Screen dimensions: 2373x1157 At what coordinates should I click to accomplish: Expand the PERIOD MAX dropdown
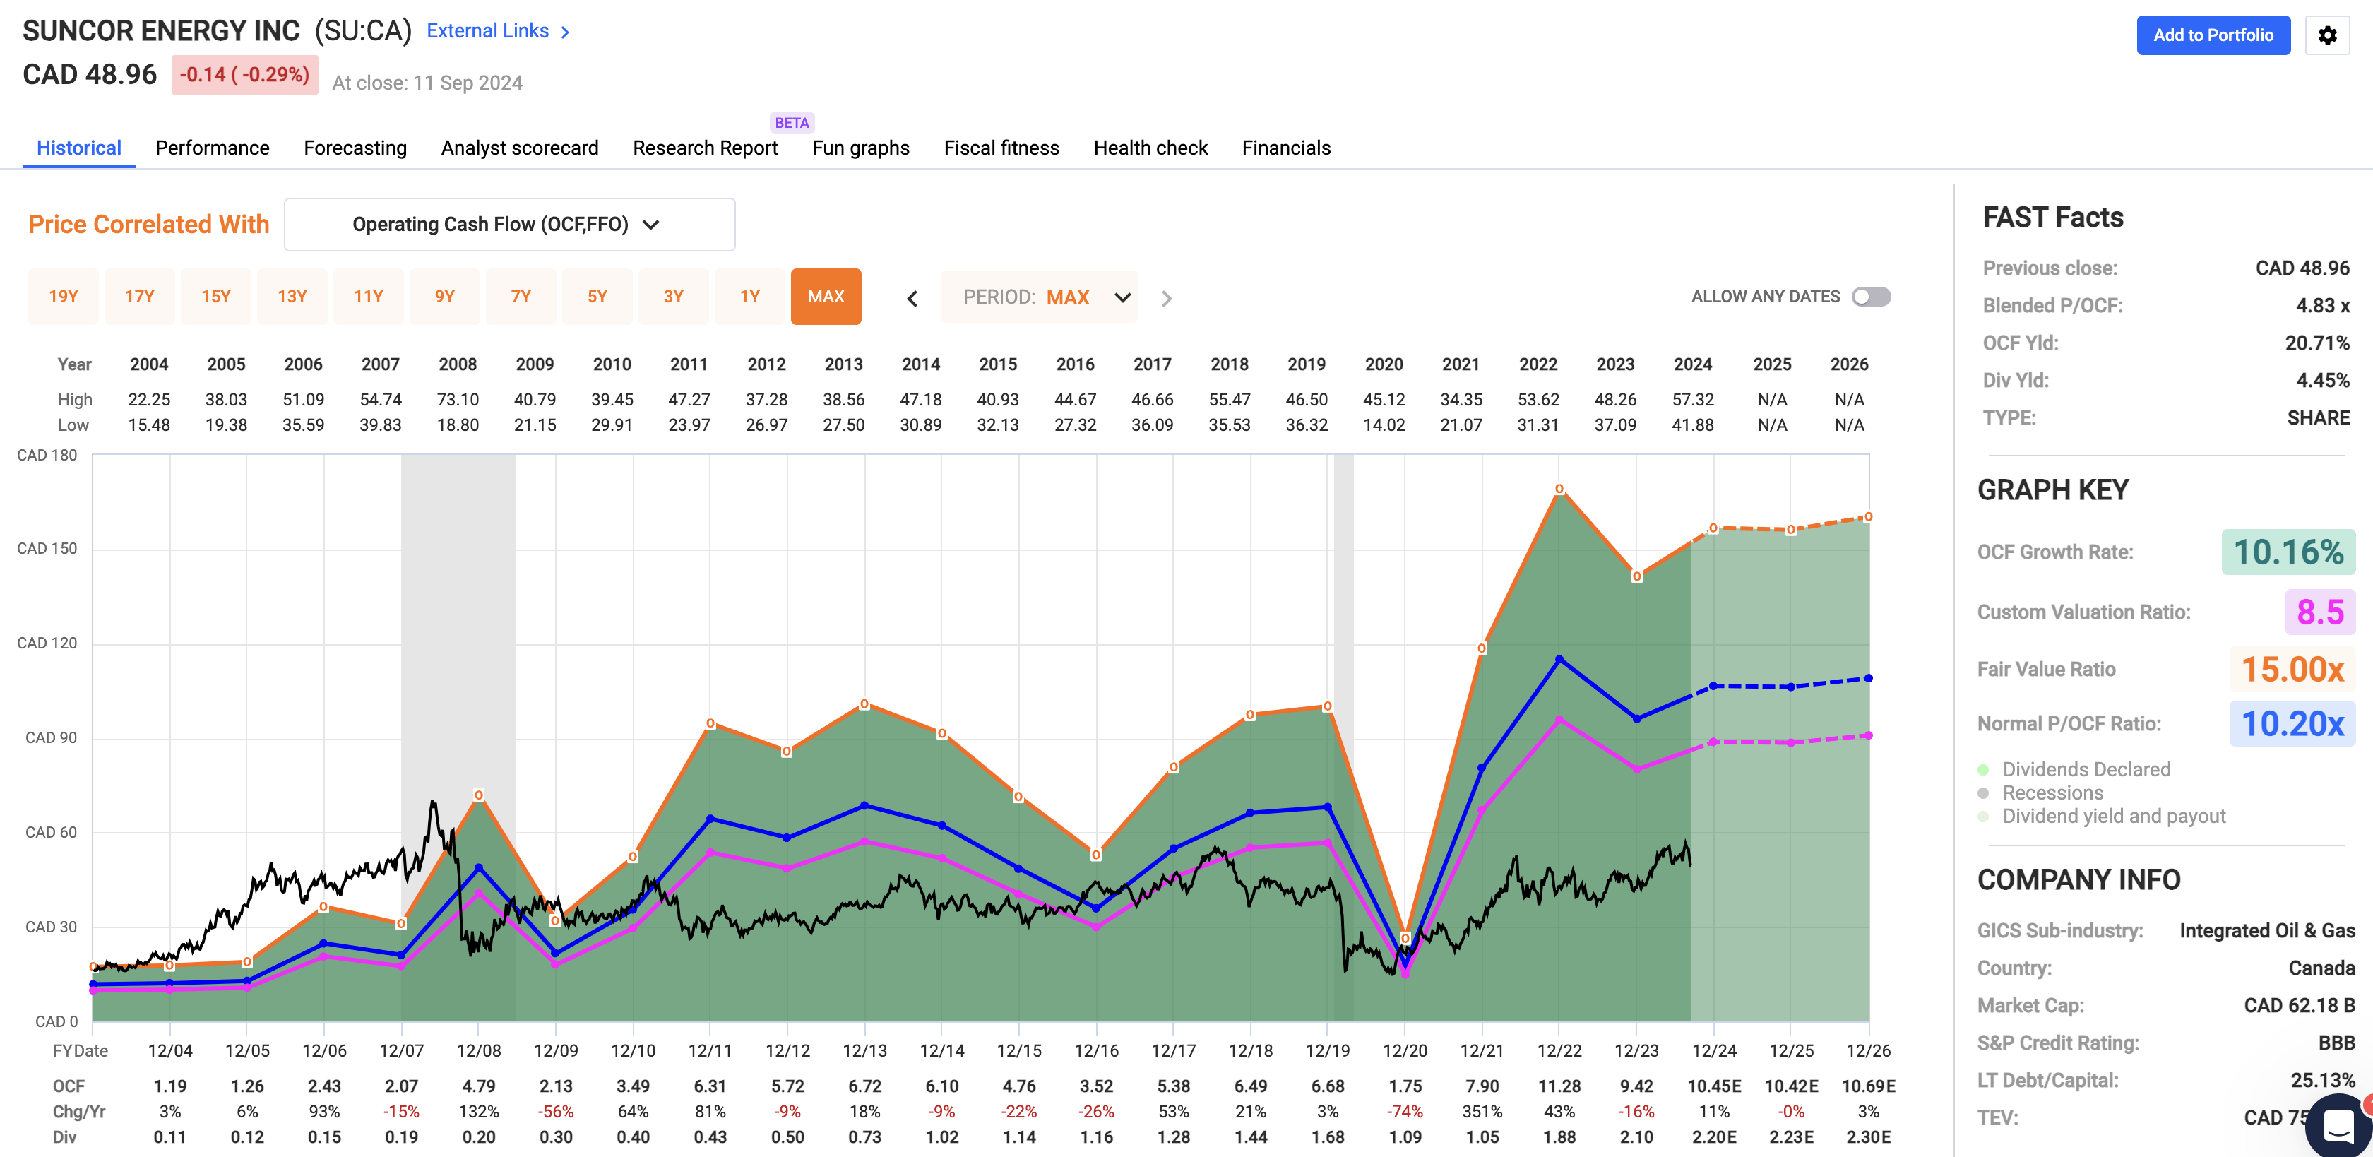[x=1040, y=297]
